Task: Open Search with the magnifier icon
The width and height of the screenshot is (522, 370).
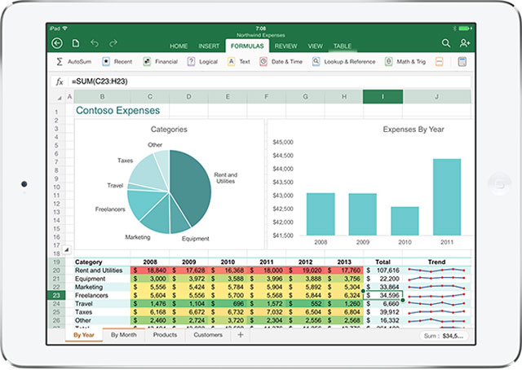Action: pos(446,43)
